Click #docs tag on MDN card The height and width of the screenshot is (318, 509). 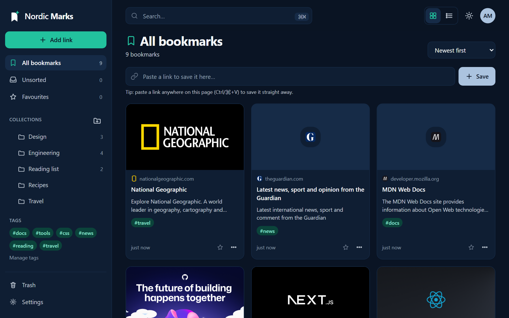[392, 223]
